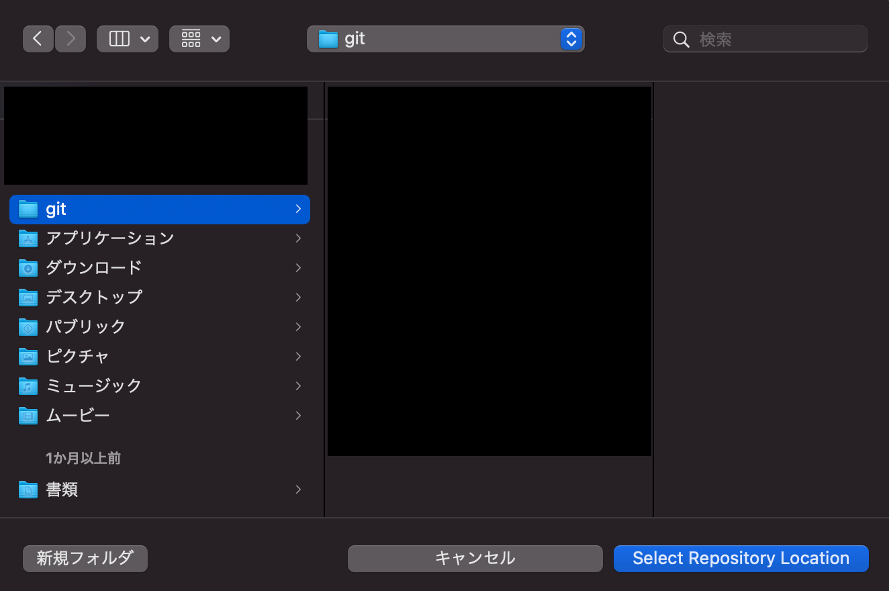Select the ムービー folder icon
Screen dimensions: 889x591
(28, 416)
